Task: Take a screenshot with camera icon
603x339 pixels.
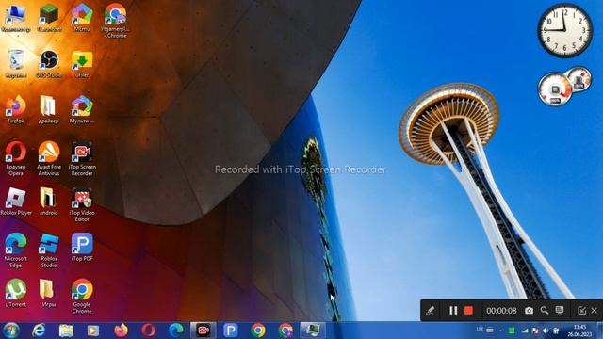Action: click(529, 310)
